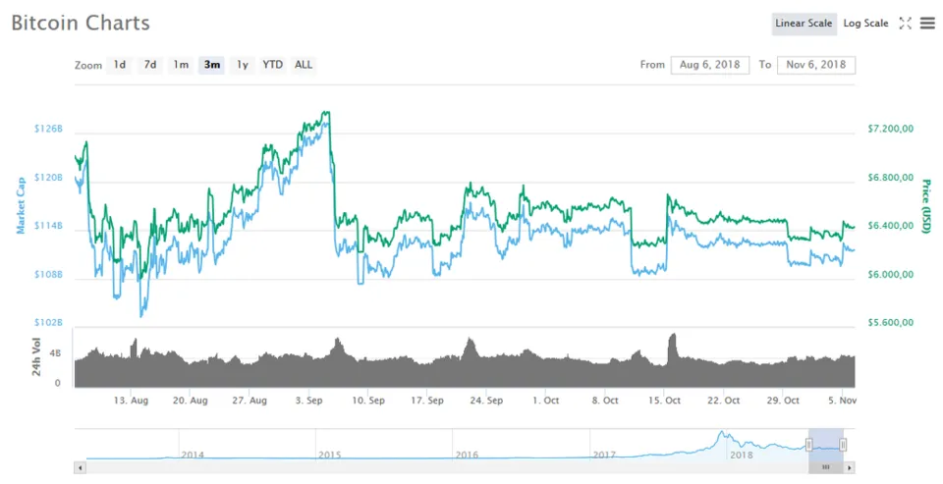Set zoom to 1m
The height and width of the screenshot is (484, 943).
[181, 65]
